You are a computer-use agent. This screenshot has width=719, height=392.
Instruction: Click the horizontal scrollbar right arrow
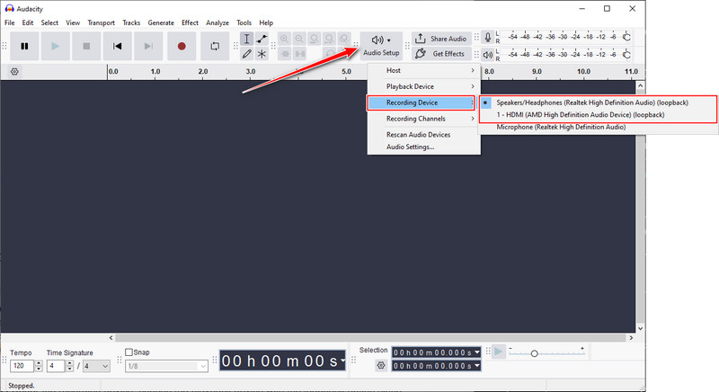(x=632, y=338)
